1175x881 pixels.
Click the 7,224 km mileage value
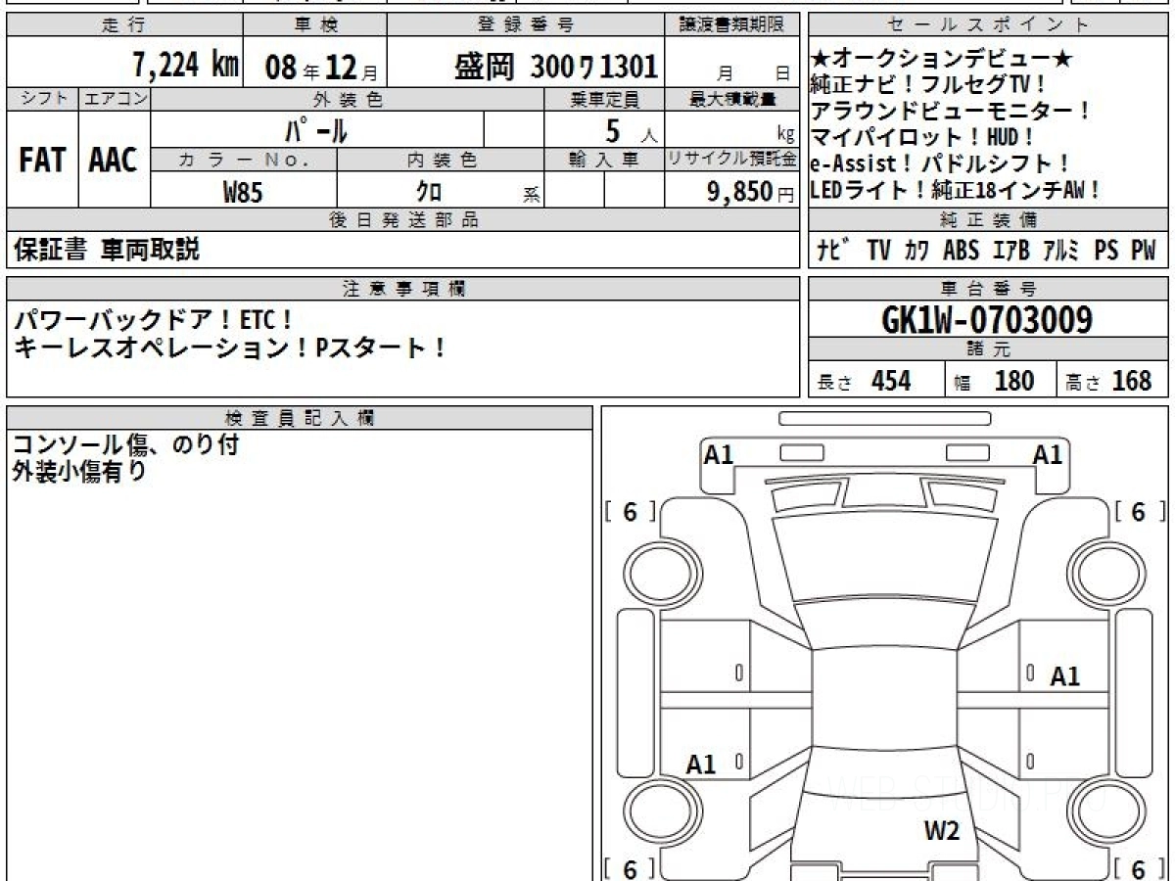tap(185, 67)
